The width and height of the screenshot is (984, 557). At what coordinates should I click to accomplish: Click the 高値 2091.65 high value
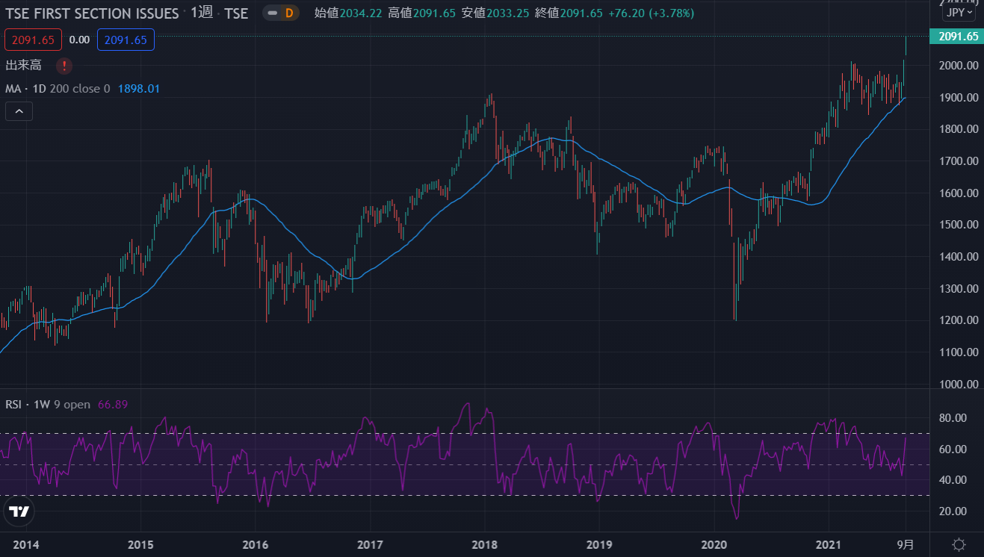(x=421, y=13)
